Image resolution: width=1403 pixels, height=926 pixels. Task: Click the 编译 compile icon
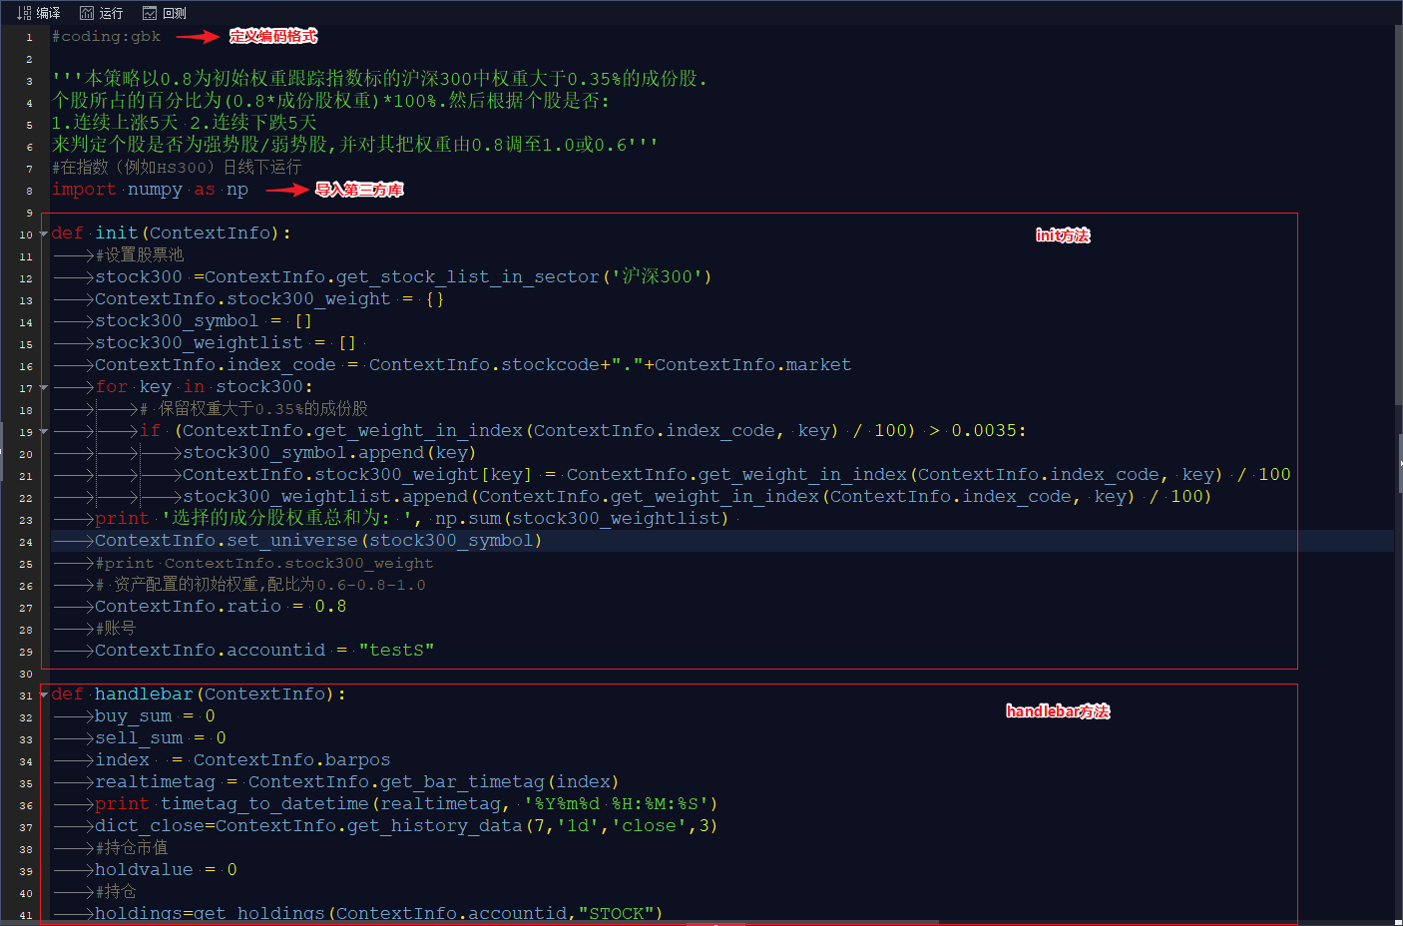click(x=24, y=13)
